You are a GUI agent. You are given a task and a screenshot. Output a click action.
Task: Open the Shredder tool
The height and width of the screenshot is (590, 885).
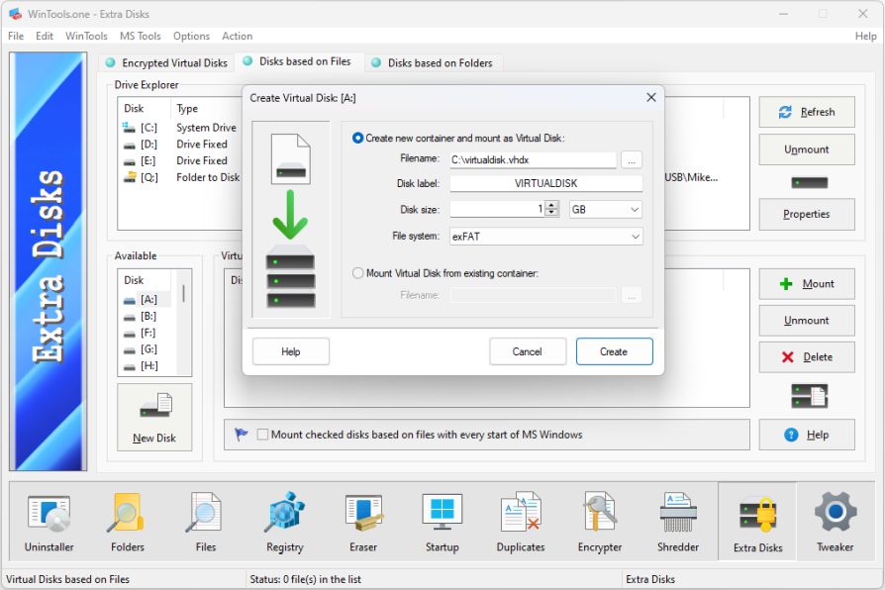click(678, 522)
